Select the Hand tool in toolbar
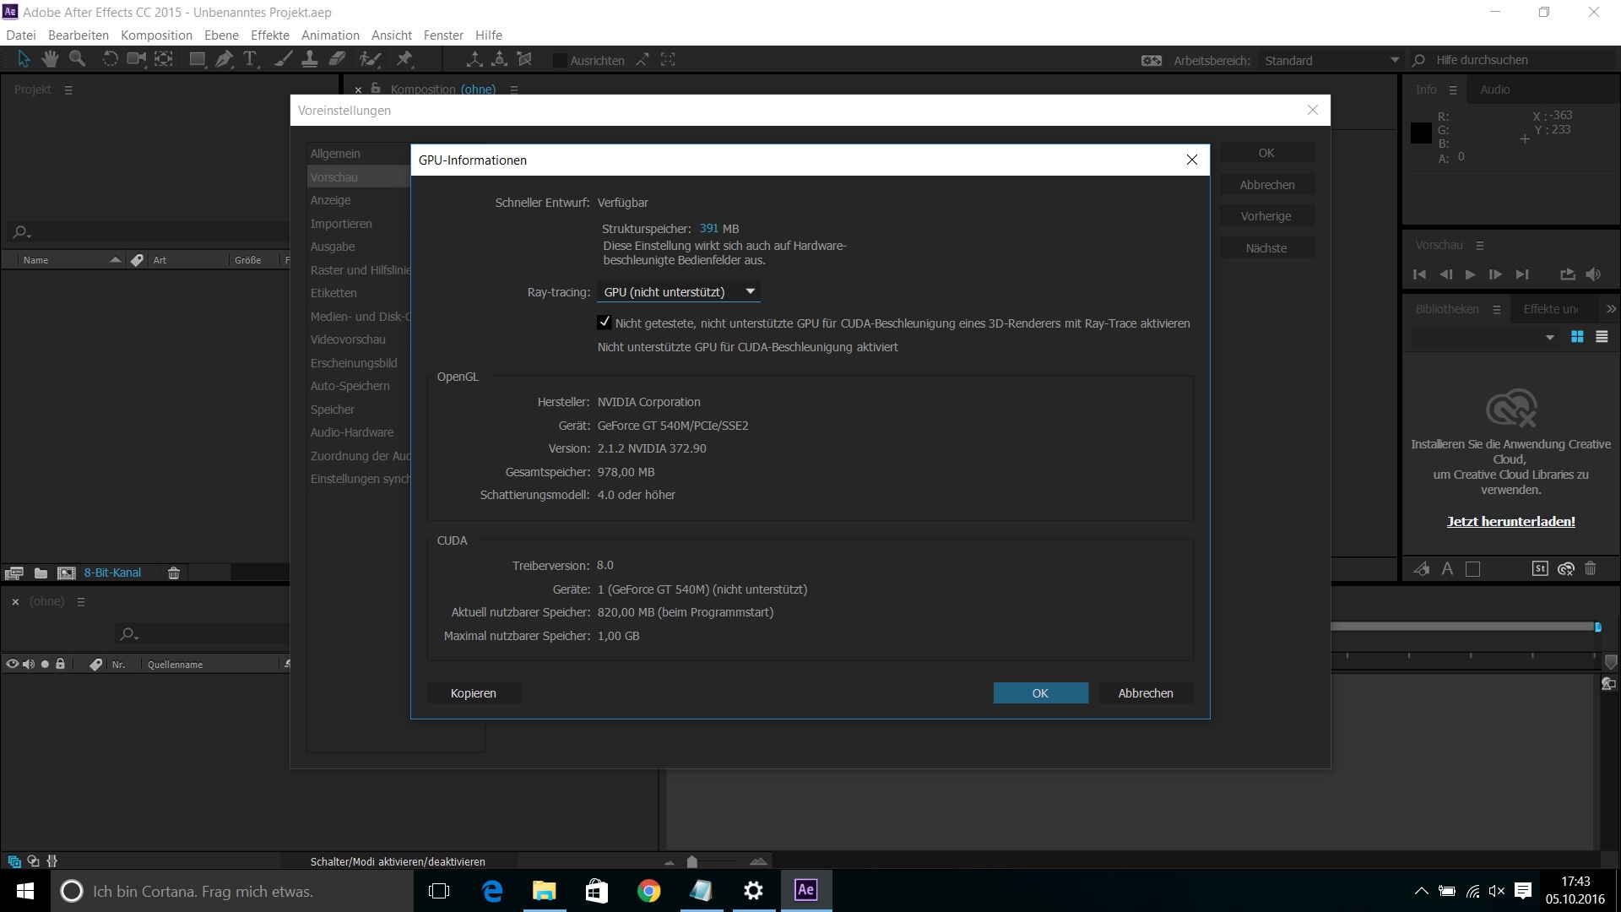Screen dimensions: 1621x912 (x=50, y=59)
